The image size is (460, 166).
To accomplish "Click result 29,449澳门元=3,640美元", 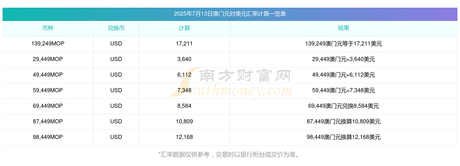I will (343, 59).
